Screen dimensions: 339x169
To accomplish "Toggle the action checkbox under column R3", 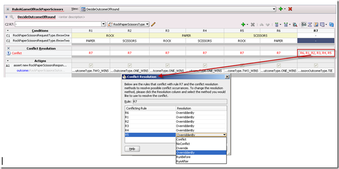I will [x=167, y=65].
